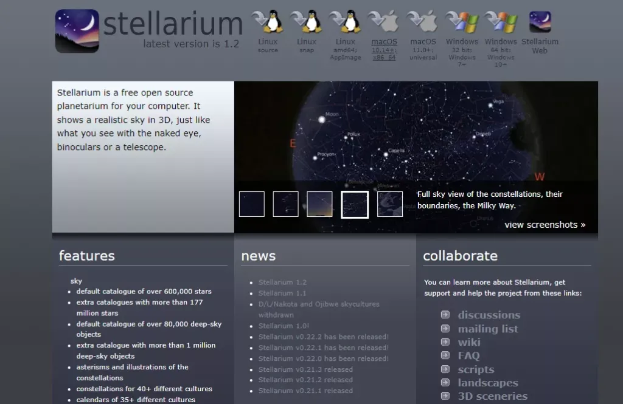Select the highlighted fourth screenshot thumbnail

pyautogui.click(x=355, y=204)
